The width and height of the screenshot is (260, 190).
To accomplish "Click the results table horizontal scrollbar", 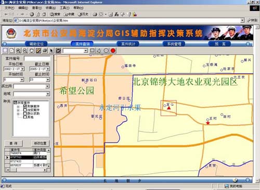I will (x=26, y=170).
